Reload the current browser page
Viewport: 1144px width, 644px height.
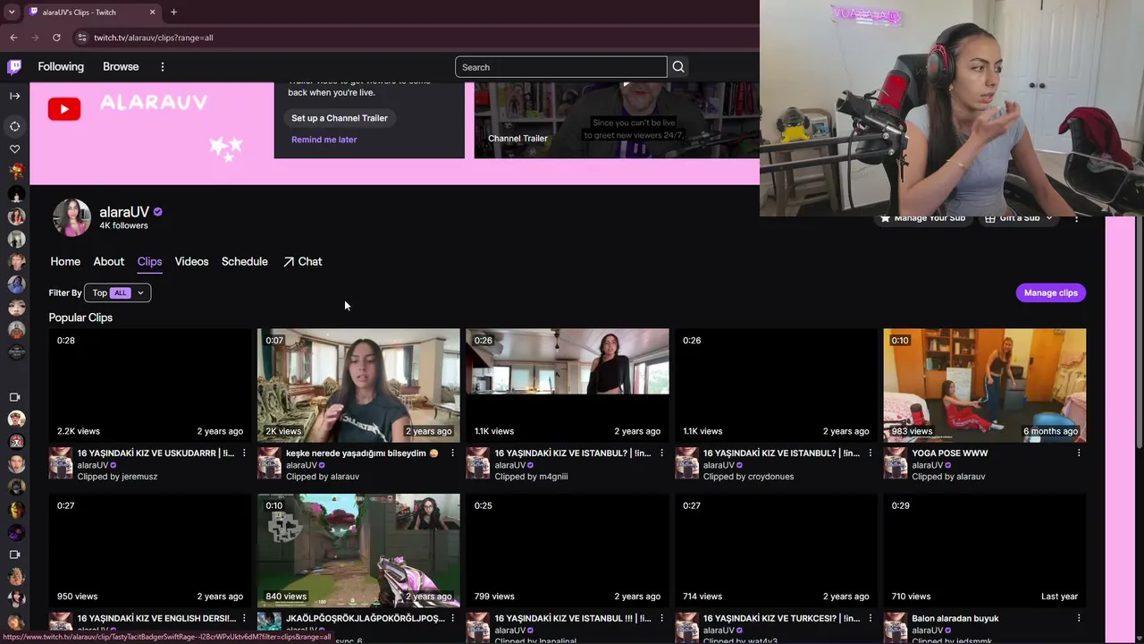tap(56, 38)
